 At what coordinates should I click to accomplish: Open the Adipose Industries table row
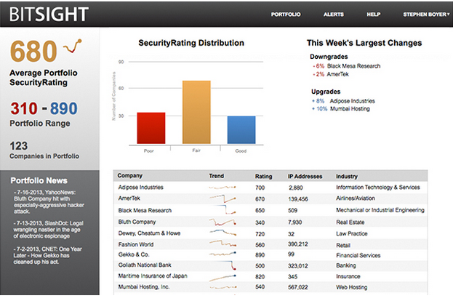pyautogui.click(x=270, y=187)
